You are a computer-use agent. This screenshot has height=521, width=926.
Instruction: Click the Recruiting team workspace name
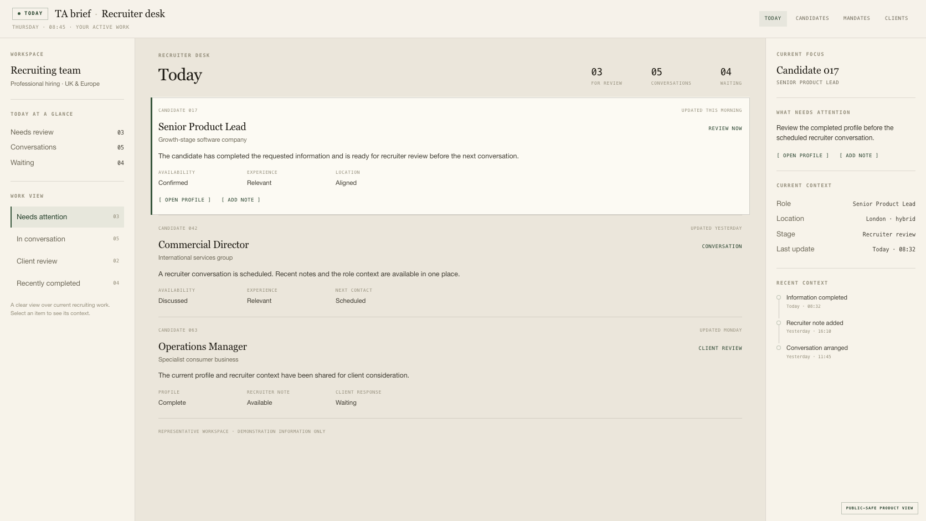click(45, 70)
